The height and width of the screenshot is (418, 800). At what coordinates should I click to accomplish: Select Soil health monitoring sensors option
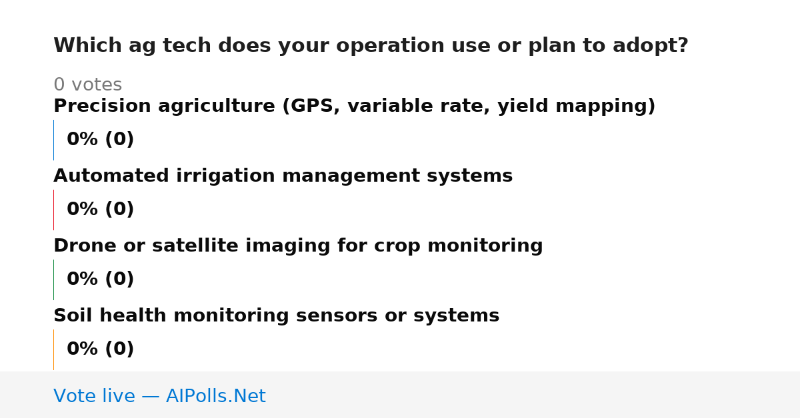click(x=276, y=316)
